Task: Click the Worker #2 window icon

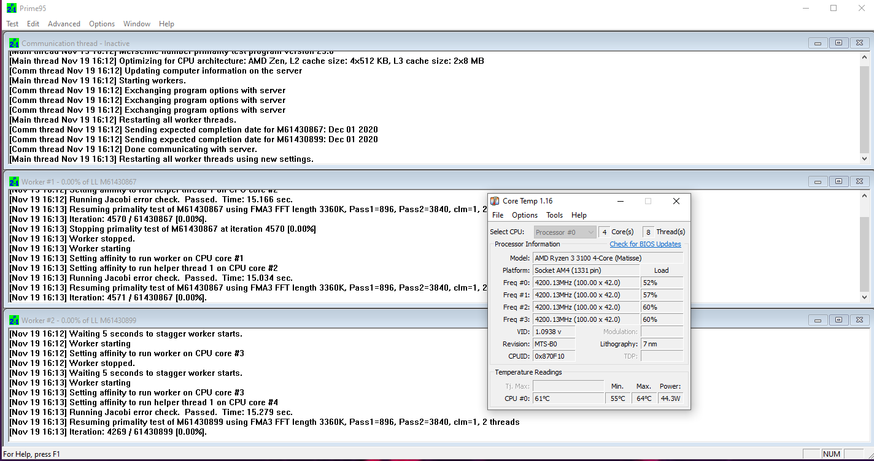Action: [14, 320]
